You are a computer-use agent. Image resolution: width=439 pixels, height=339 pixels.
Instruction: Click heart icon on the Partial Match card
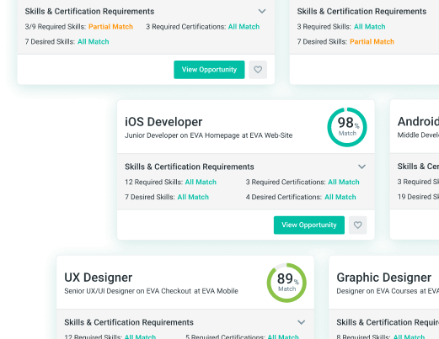click(258, 70)
